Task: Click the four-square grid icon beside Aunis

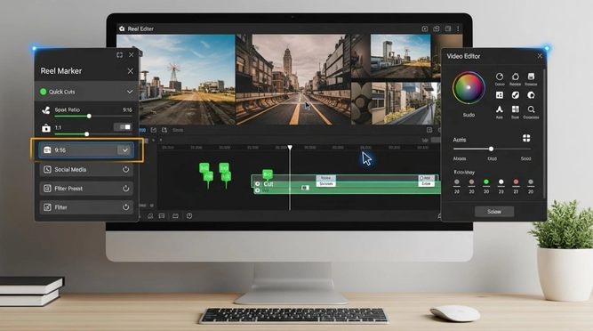Action: click(526, 138)
